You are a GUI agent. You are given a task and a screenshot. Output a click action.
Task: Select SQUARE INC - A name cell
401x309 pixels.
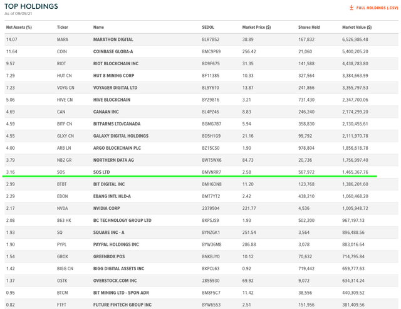click(108, 233)
